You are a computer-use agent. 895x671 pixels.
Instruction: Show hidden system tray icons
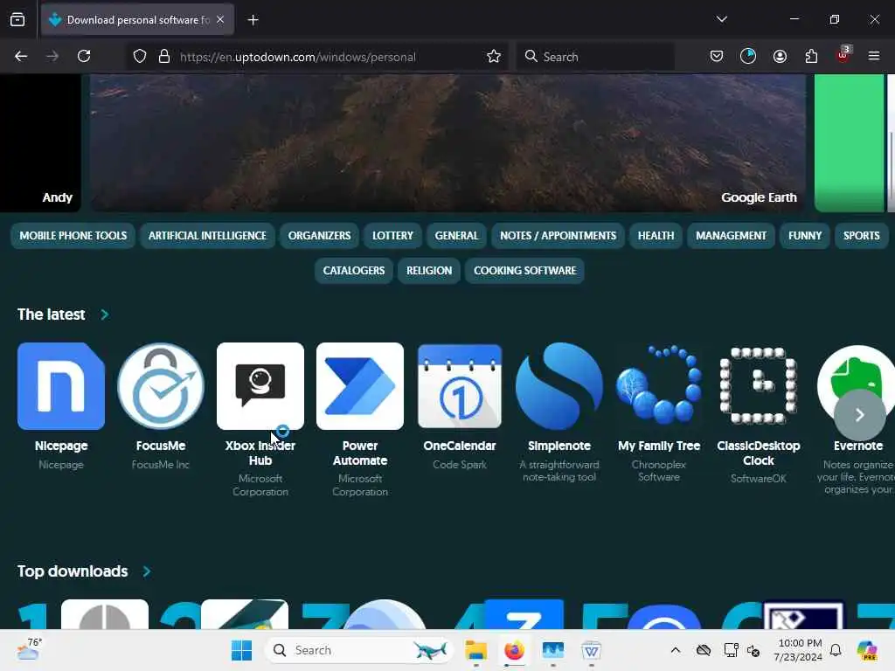click(x=676, y=650)
